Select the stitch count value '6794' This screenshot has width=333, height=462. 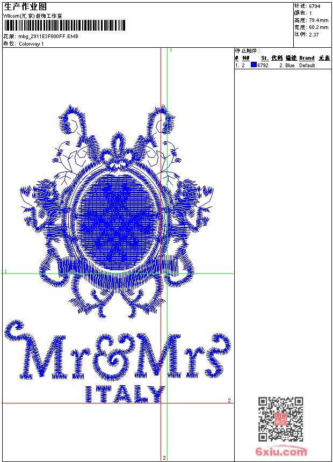point(314,6)
